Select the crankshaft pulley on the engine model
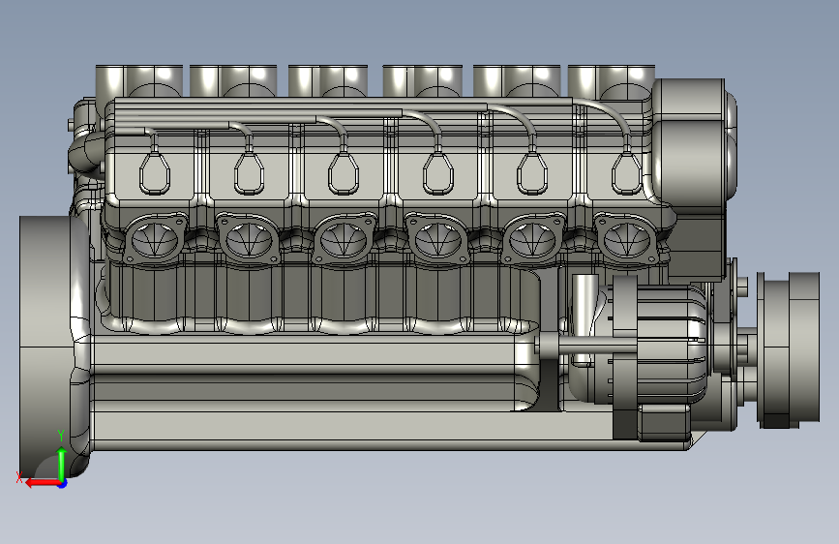 pyautogui.click(x=788, y=350)
